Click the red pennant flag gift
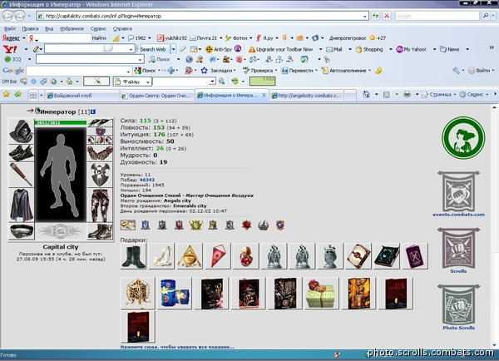Viewport: 499px width, 361px height. coord(218,256)
